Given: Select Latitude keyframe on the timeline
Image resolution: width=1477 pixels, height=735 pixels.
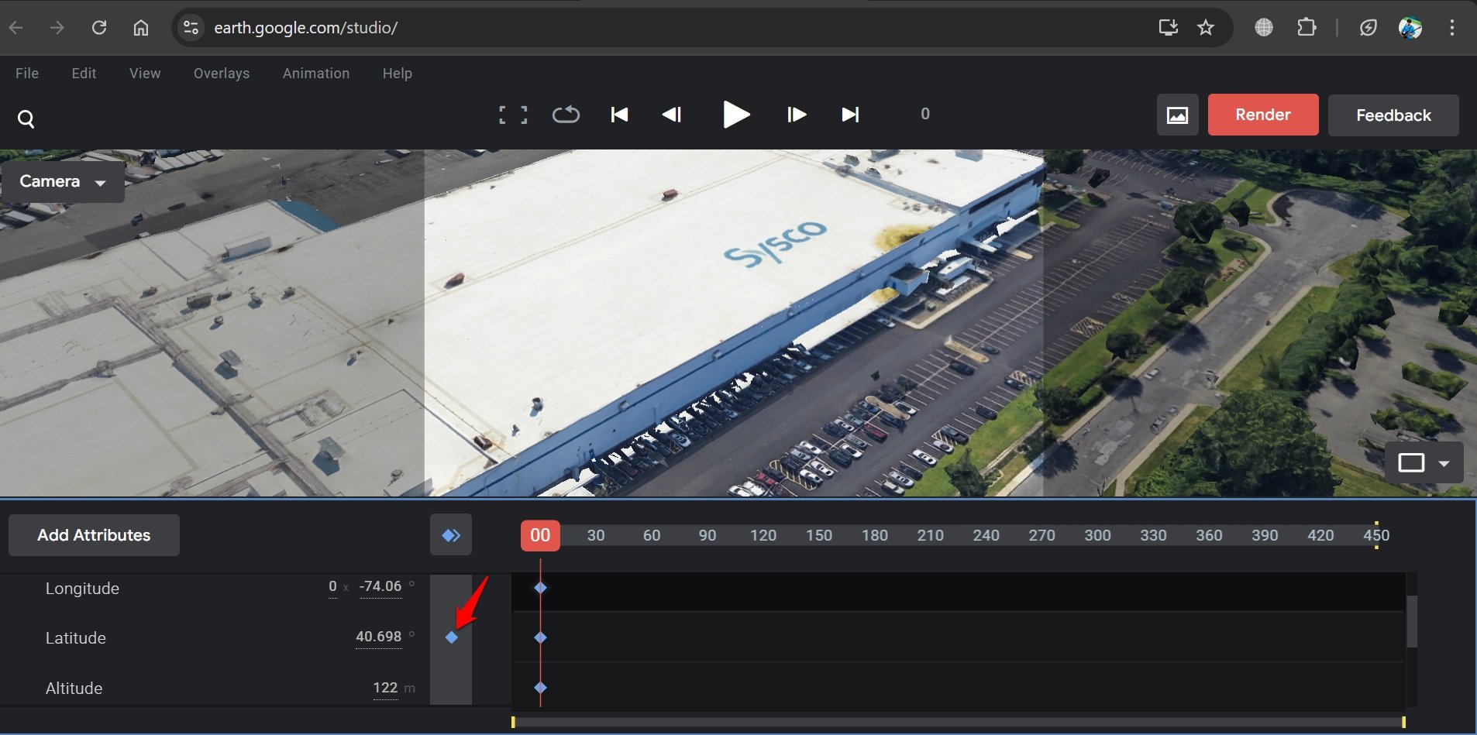Looking at the screenshot, I should point(541,637).
